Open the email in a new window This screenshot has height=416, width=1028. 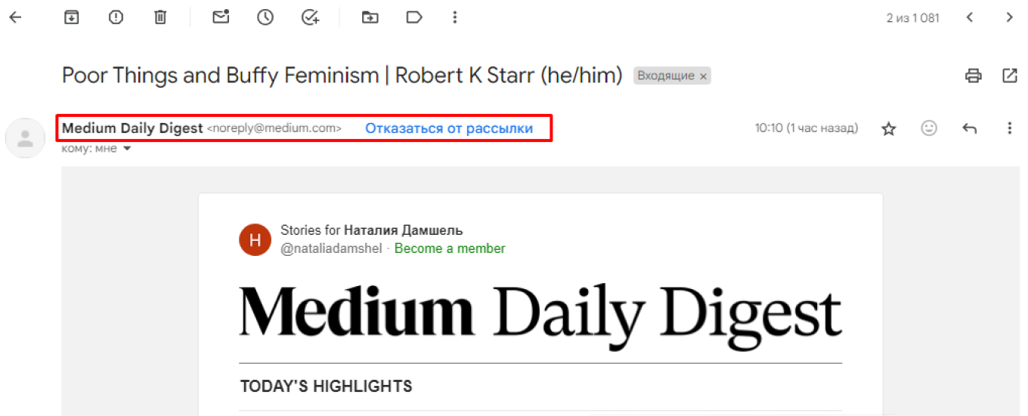click(1009, 75)
